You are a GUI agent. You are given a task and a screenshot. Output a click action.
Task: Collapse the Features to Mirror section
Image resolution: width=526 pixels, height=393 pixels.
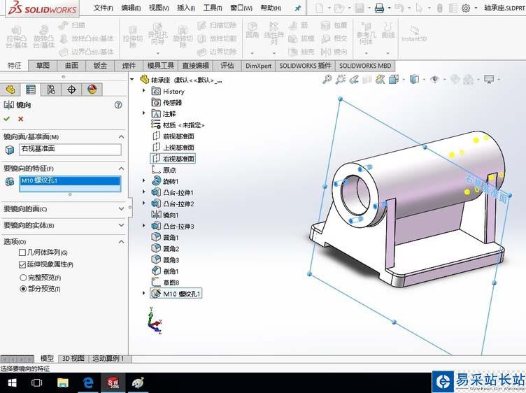click(x=121, y=169)
